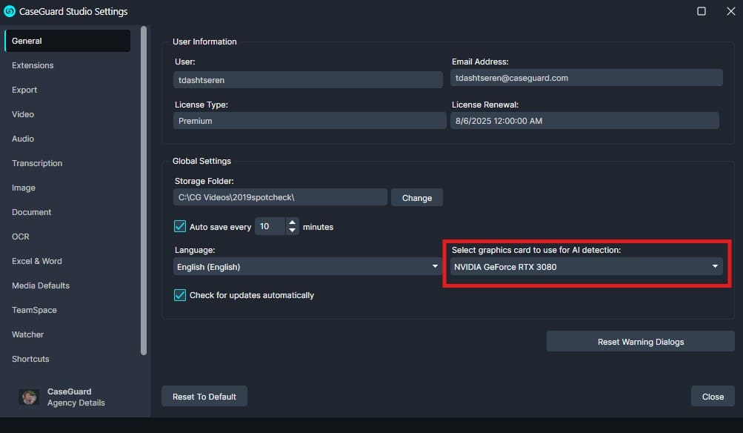Select the Watcher settings category
This screenshot has width=743, height=433.
click(27, 334)
